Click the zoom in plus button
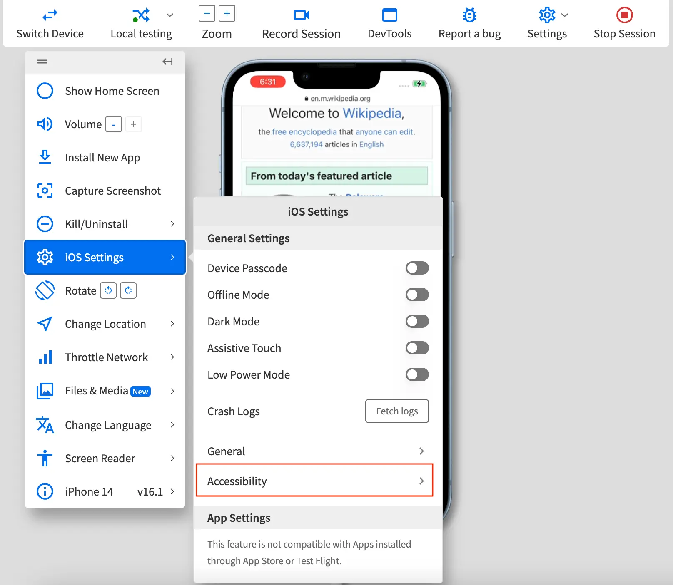Viewport: 673px width, 585px height. point(227,13)
